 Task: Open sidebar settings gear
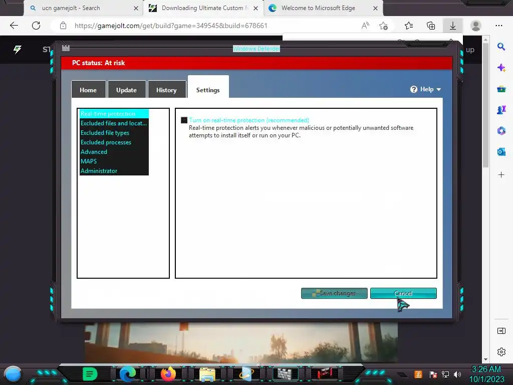coord(501,352)
